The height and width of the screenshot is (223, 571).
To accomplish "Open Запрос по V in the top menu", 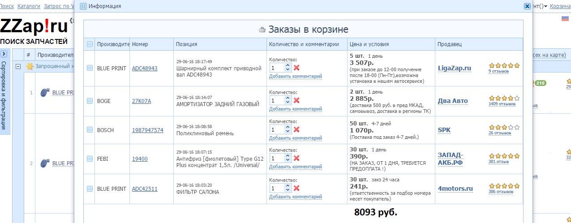I will click(x=59, y=6).
